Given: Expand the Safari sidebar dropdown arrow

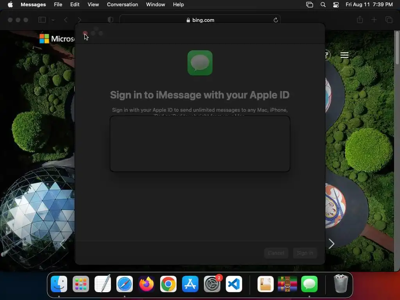Looking at the screenshot, I should 53,20.
